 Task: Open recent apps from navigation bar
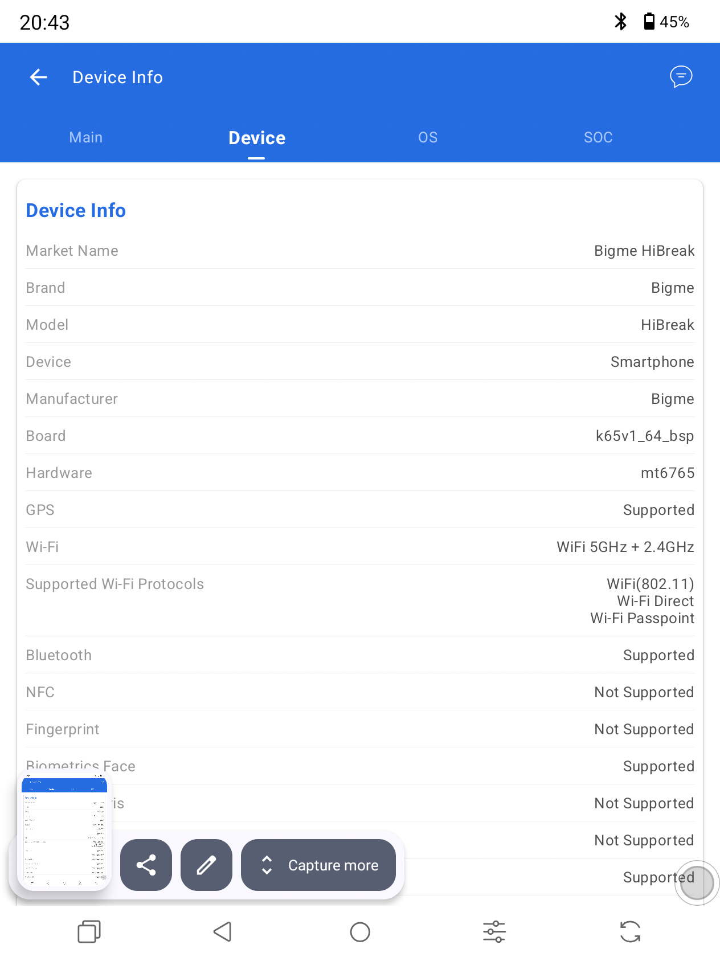point(89,932)
